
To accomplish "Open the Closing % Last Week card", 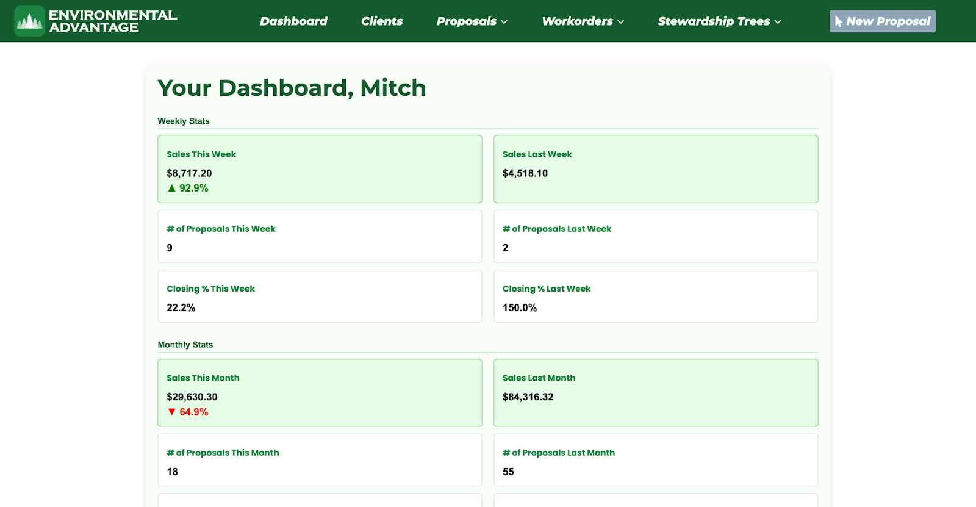I will (655, 297).
